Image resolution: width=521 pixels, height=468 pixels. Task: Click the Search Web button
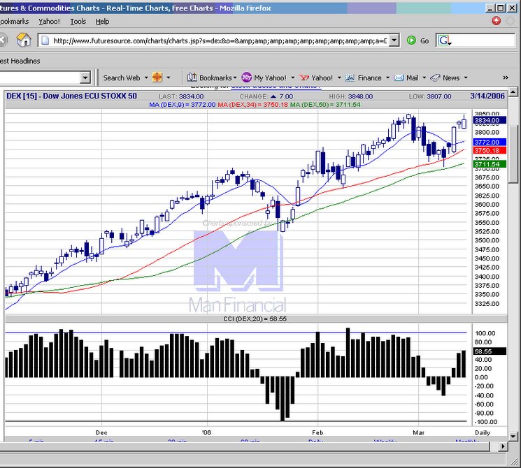point(122,78)
